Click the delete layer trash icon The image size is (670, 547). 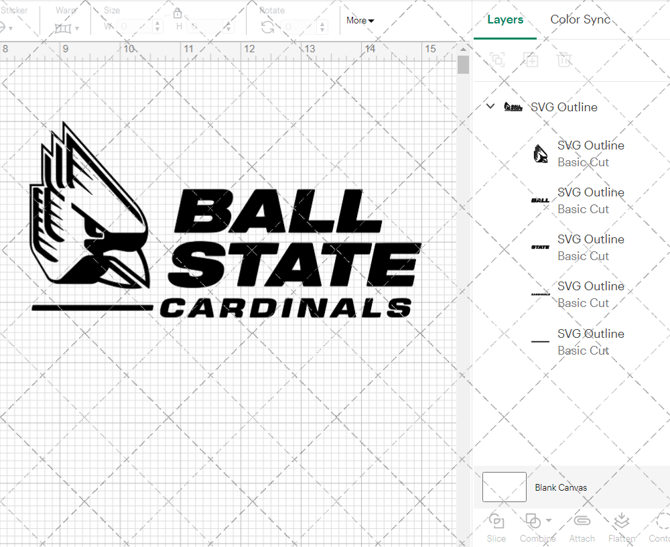tap(564, 60)
